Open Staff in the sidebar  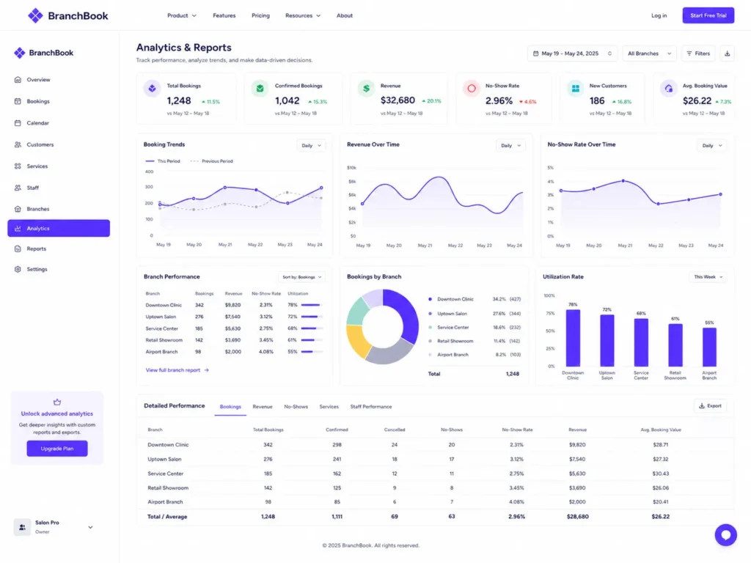[x=32, y=188]
